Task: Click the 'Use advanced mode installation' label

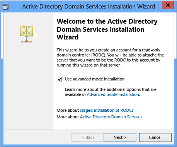Action: 95,79
